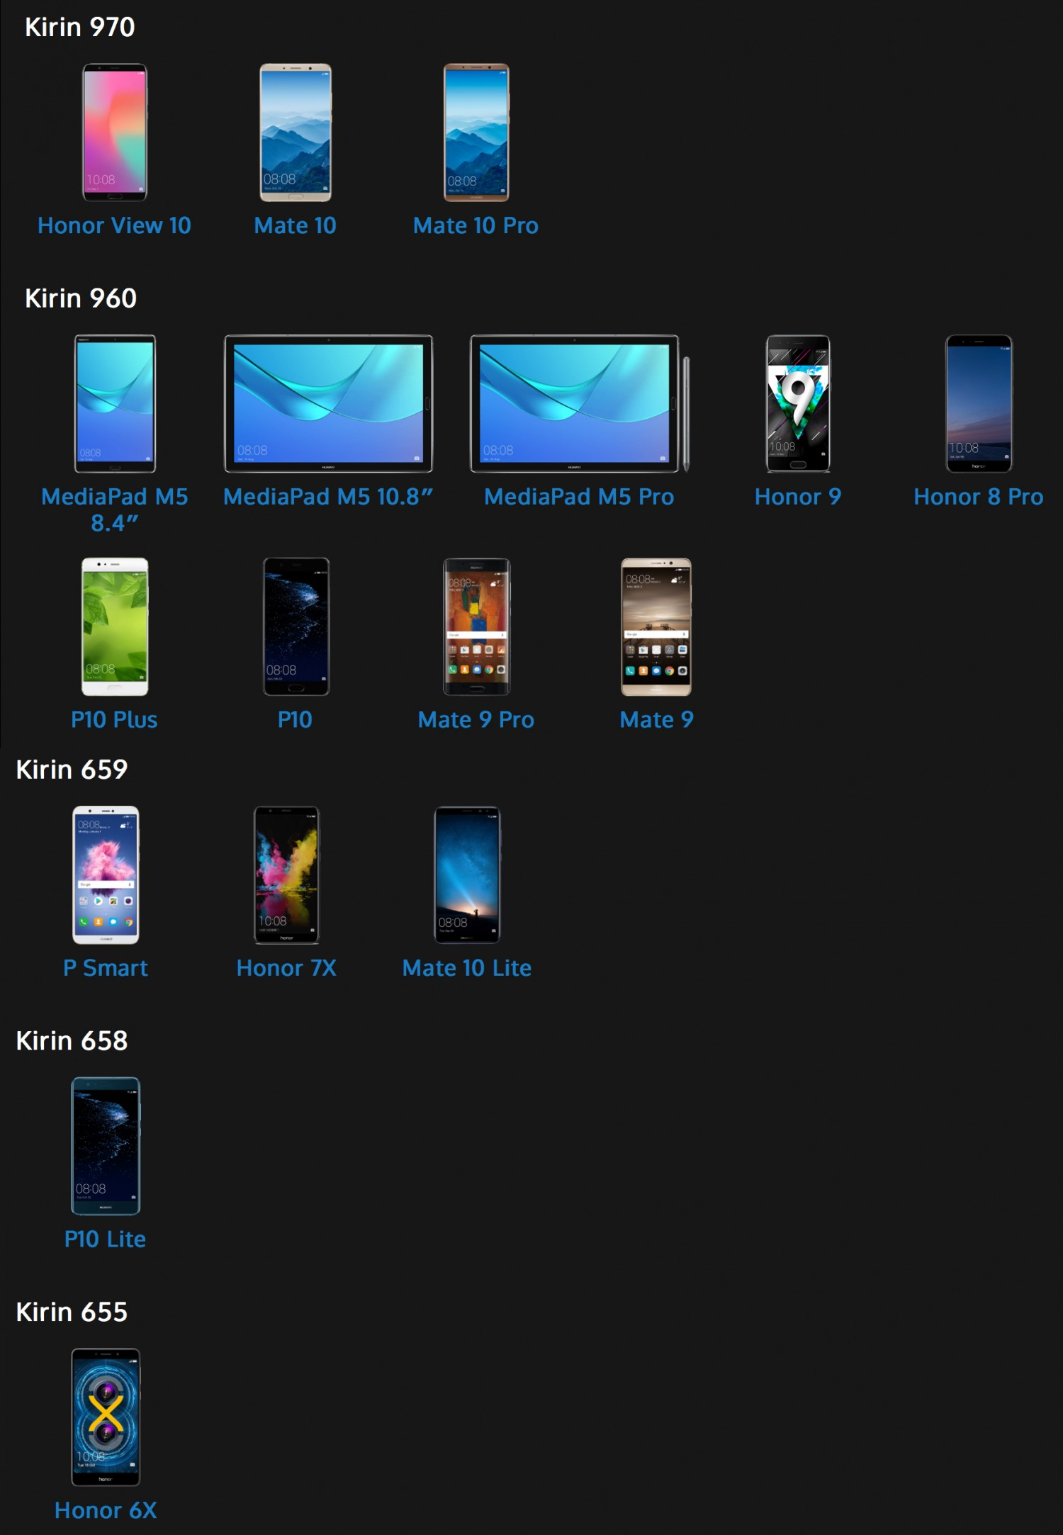Viewport: 1063px width, 1535px height.
Task: Click the Kirin 655 section heading
Action: 72,1312
